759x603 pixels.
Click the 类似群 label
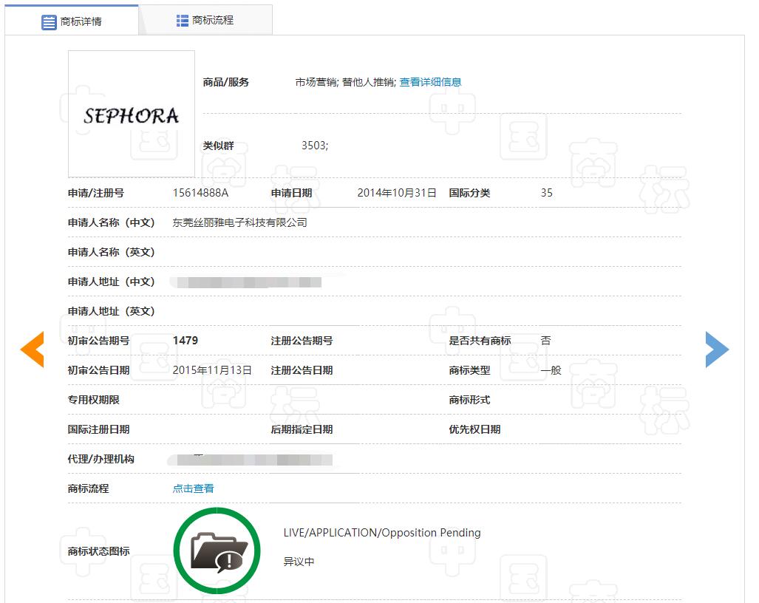[218, 146]
